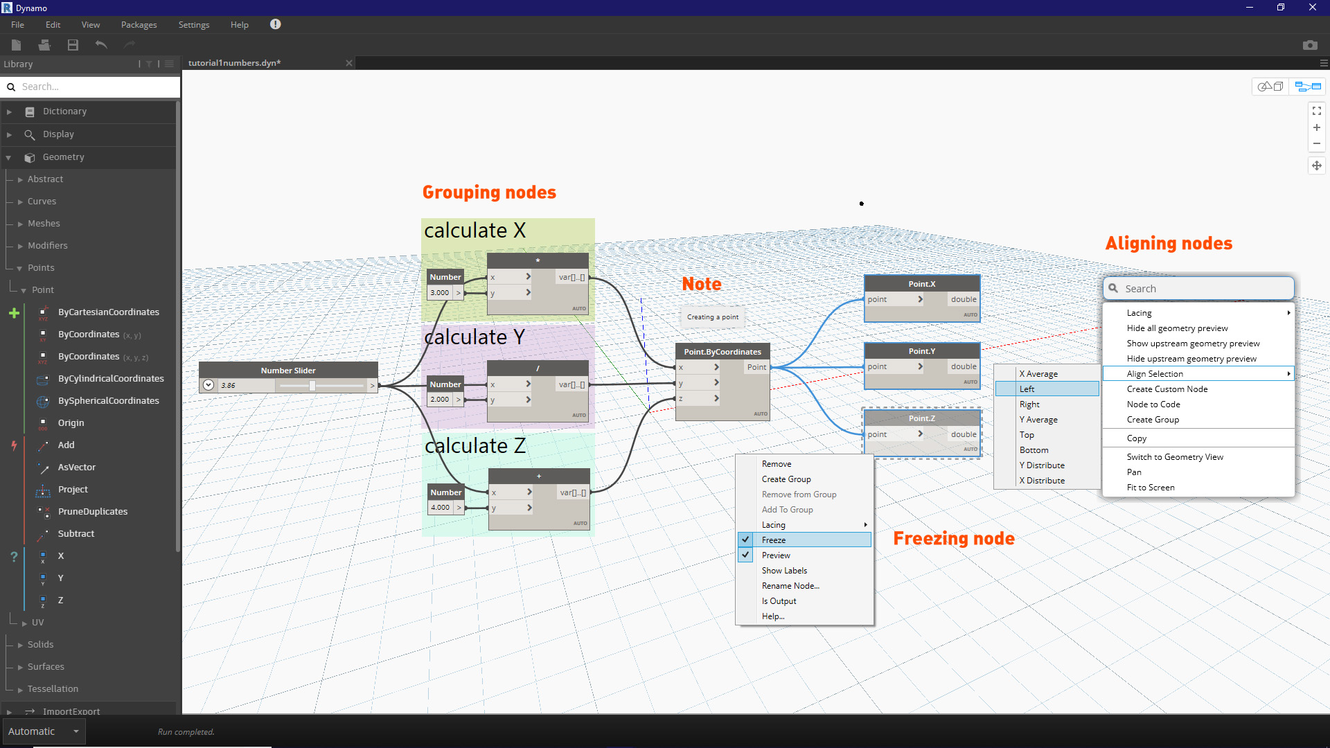Click the zoom in plus icon
1330x748 pixels.
tap(1316, 127)
